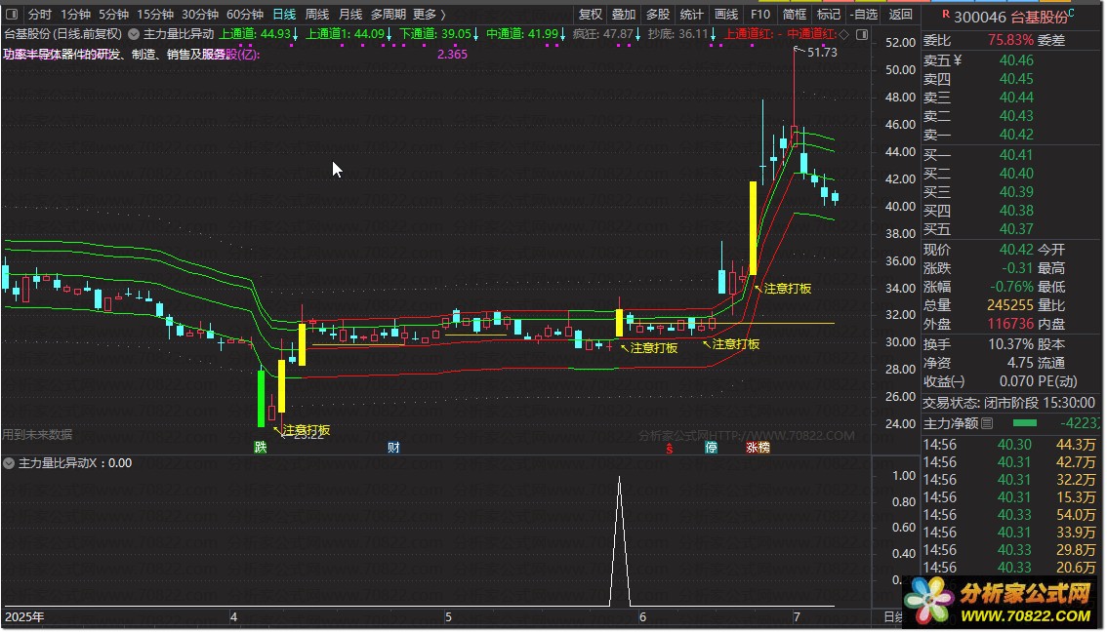Screen dimensions: 1107x632
Task: Open the 多周期 multi-period view
Action: coord(389,14)
